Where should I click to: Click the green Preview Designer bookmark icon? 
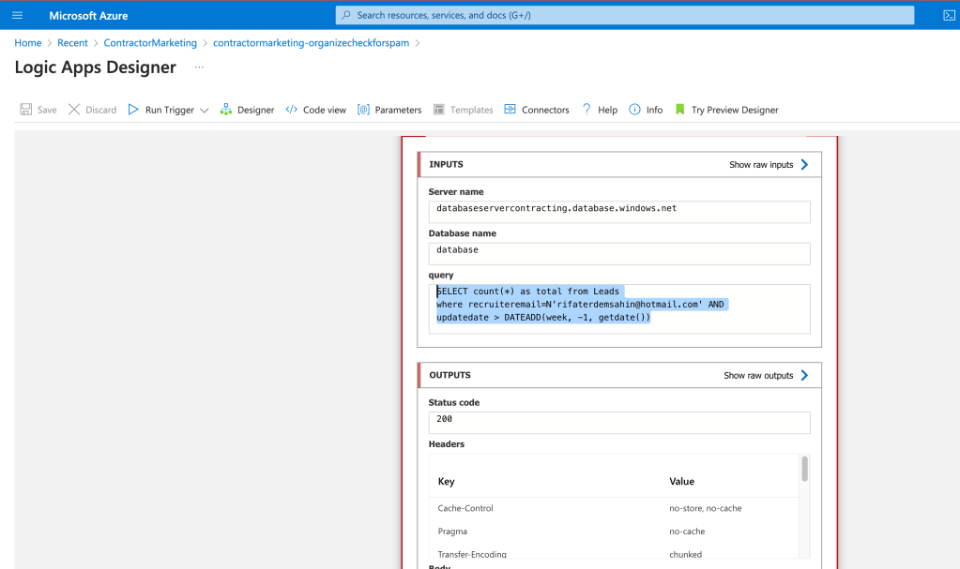coord(679,110)
